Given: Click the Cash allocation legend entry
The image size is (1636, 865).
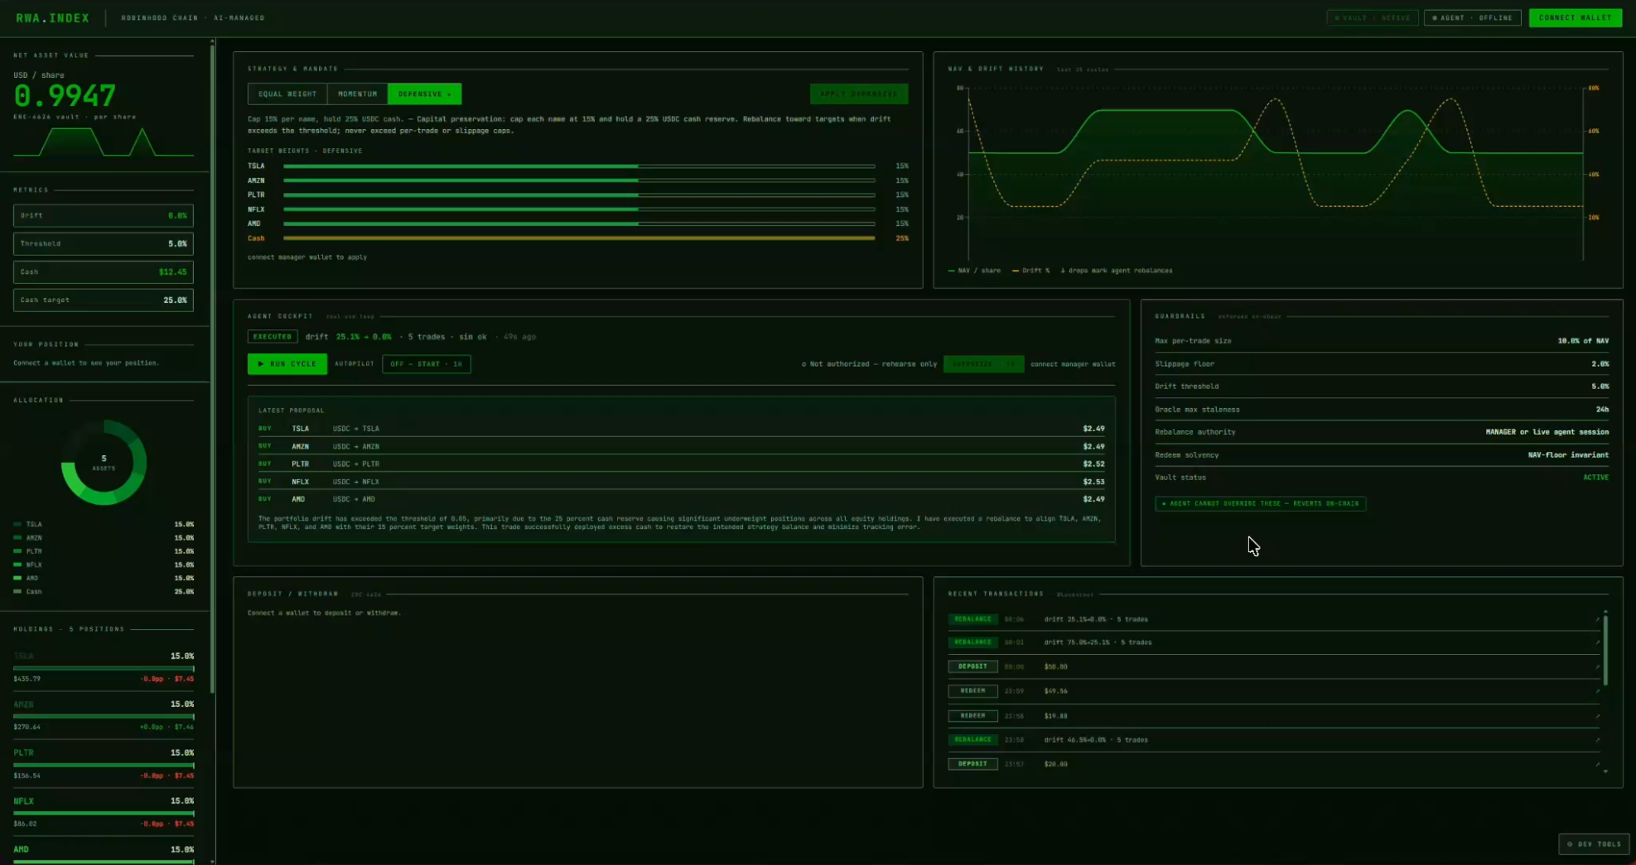Looking at the screenshot, I should click(104, 592).
